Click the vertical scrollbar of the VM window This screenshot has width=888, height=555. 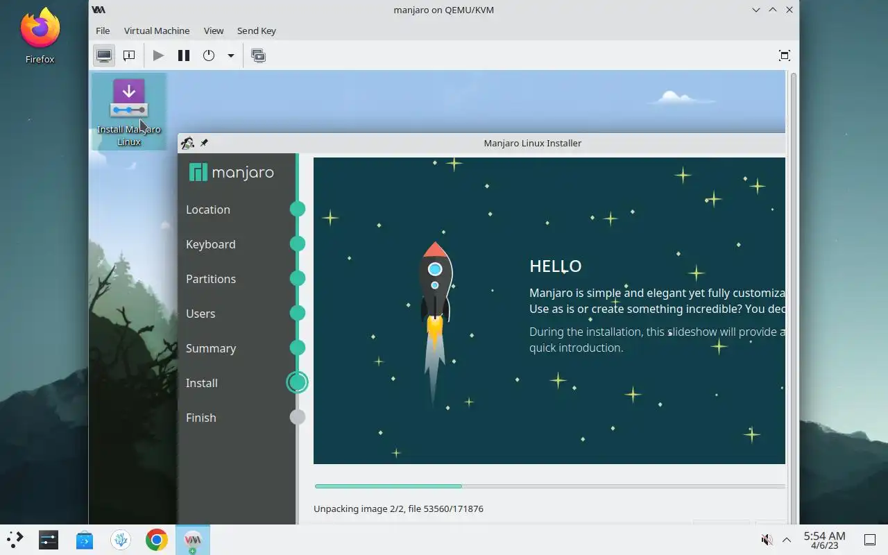click(x=794, y=297)
